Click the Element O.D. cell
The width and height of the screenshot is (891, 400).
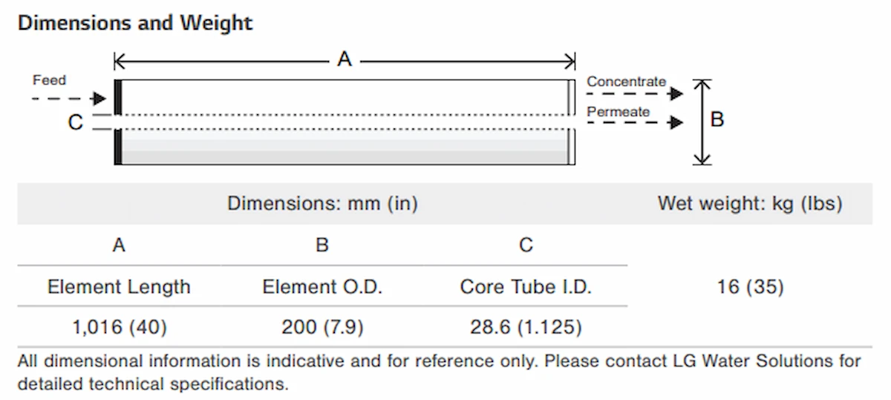point(322,287)
